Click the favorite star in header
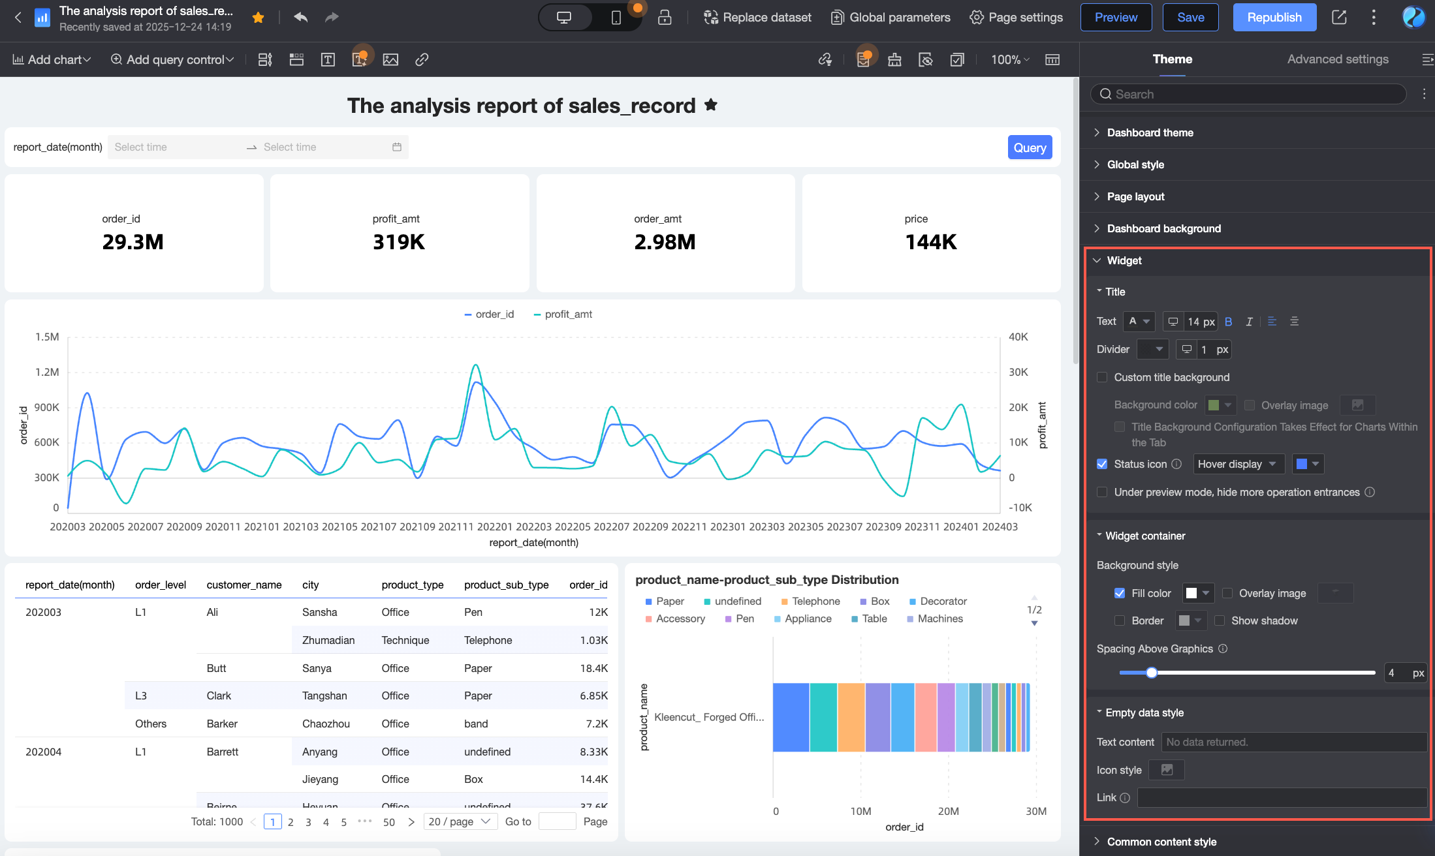This screenshot has height=856, width=1435. [258, 18]
